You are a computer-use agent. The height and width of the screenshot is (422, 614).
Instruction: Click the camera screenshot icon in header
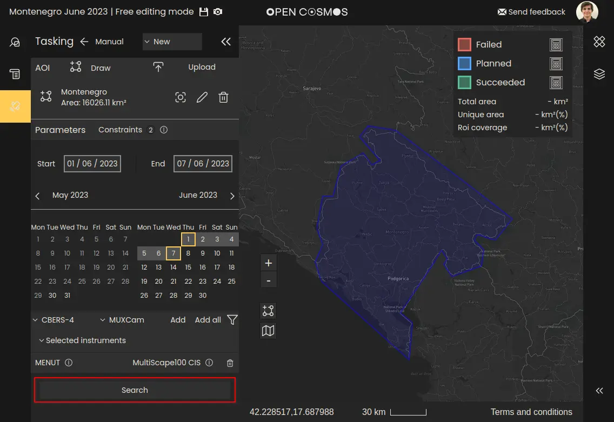point(217,12)
